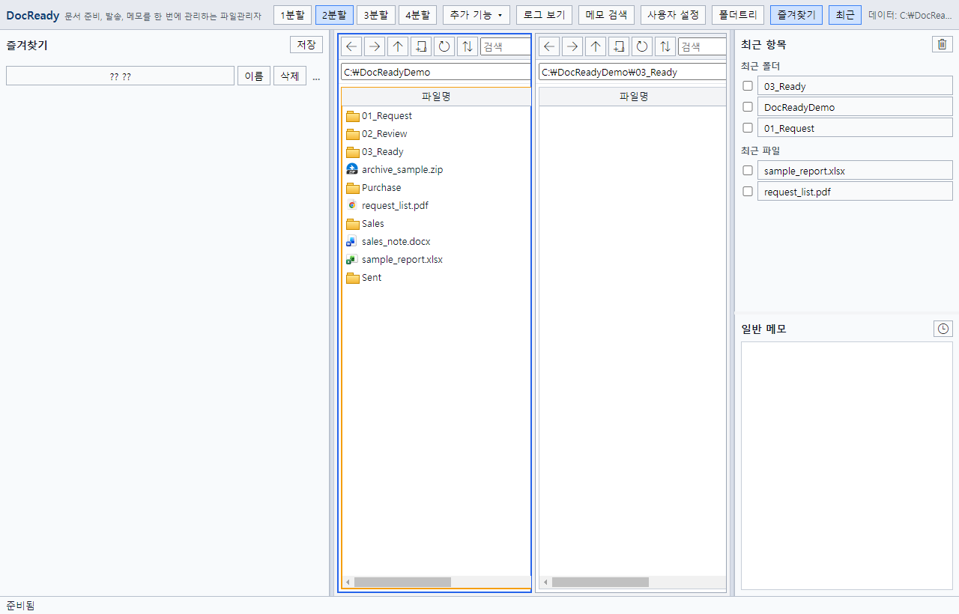Click the back arrow in the 03_Ready pane
This screenshot has width=959, height=614.
tap(549, 46)
